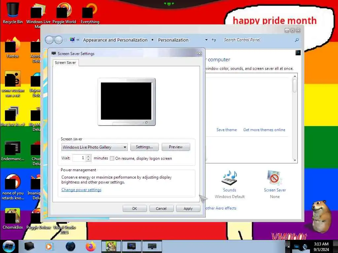The image size is (338, 253).
Task: Click OK in Screen Saver Settings
Action: [x=135, y=209]
